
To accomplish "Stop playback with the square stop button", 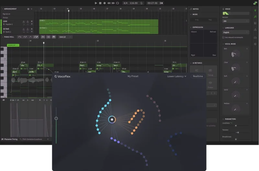I will click(x=100, y=3).
